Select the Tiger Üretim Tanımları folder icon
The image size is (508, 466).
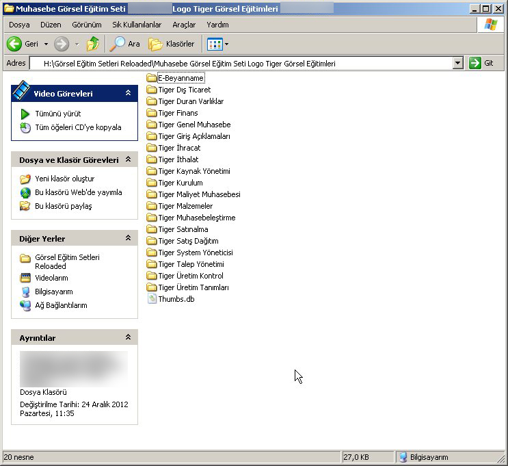tap(151, 287)
